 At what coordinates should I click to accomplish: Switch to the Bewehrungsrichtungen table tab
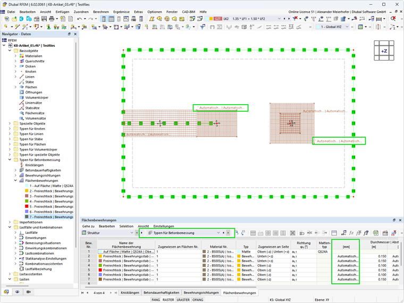(201, 293)
